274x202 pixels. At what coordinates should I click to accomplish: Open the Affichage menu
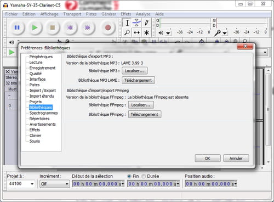[x=49, y=14]
